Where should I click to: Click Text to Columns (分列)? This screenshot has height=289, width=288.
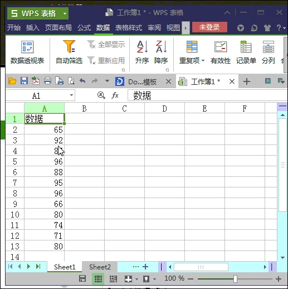(x=269, y=52)
